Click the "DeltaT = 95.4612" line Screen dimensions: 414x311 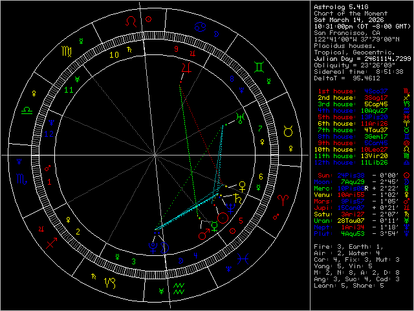347,78
